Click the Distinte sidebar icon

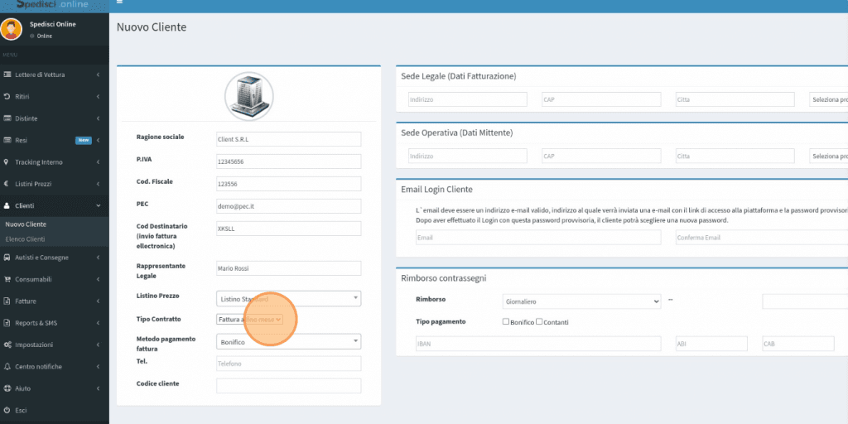(x=7, y=118)
